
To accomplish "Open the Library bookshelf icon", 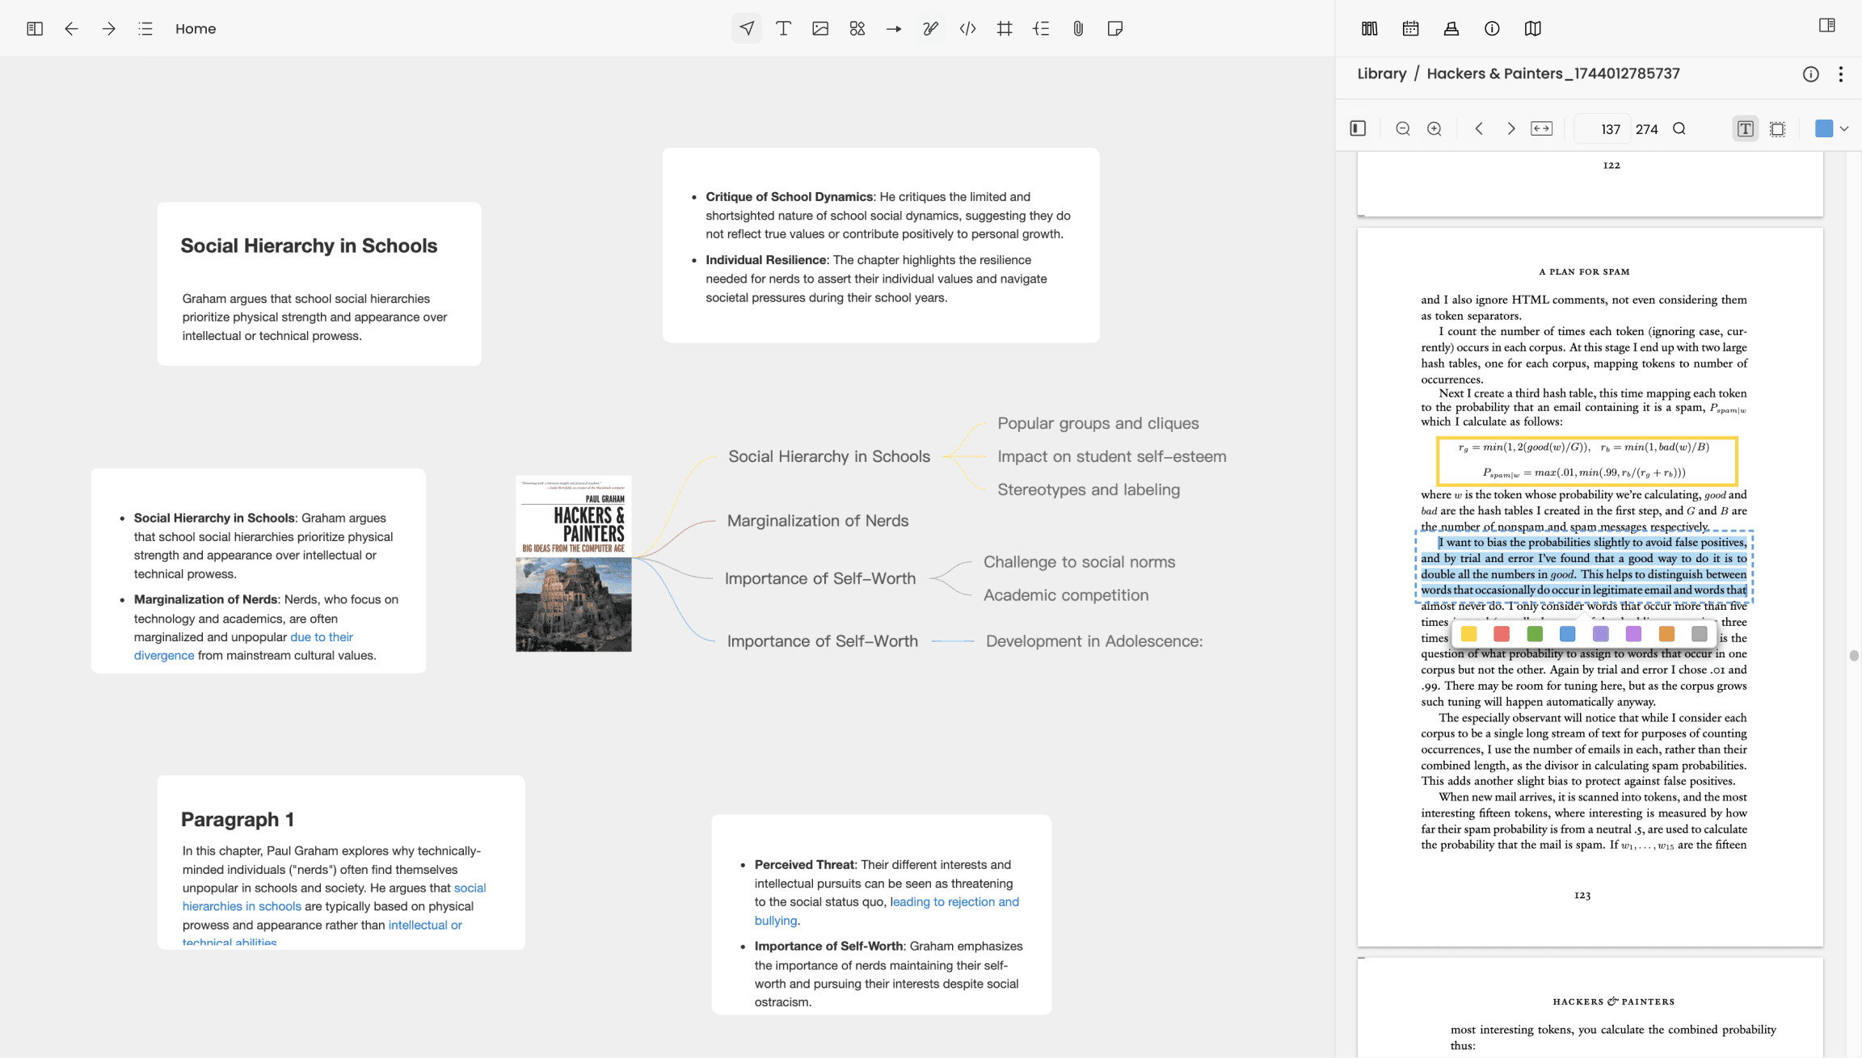I will [1370, 28].
